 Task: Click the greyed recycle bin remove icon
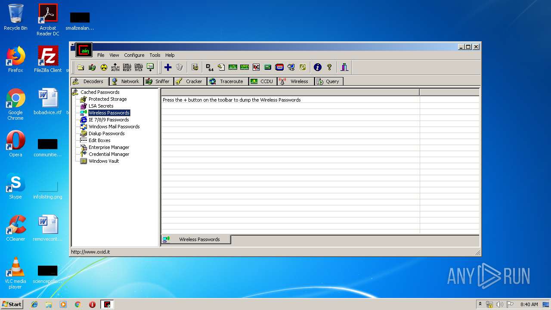(x=180, y=67)
